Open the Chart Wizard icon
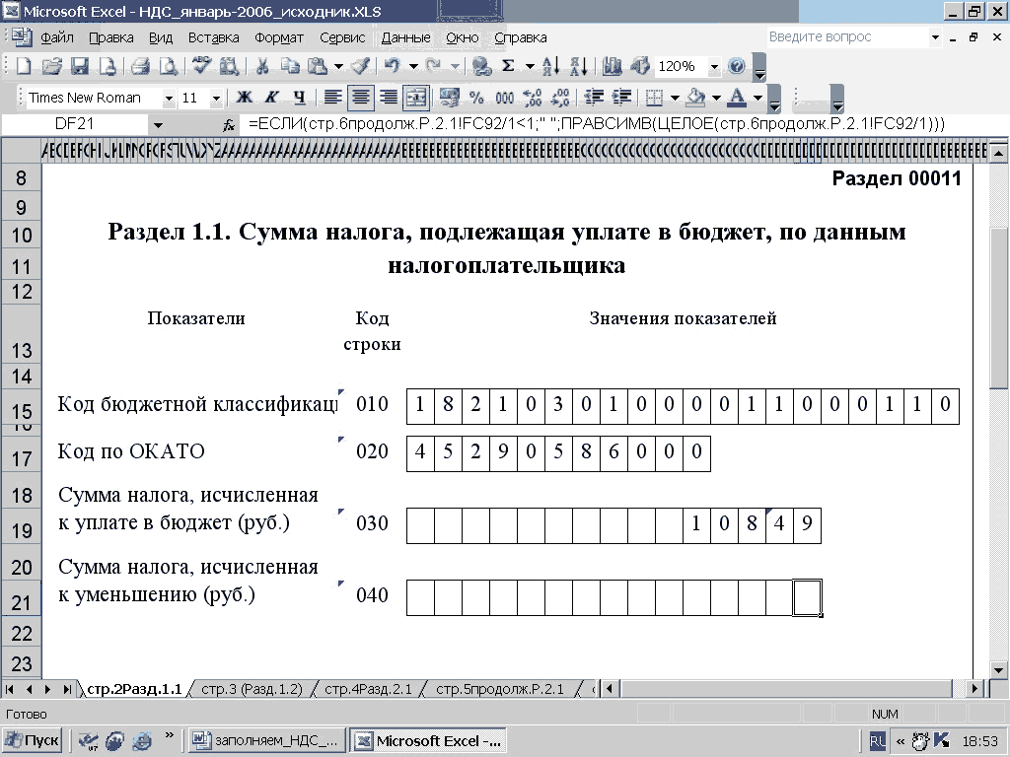 click(612, 67)
